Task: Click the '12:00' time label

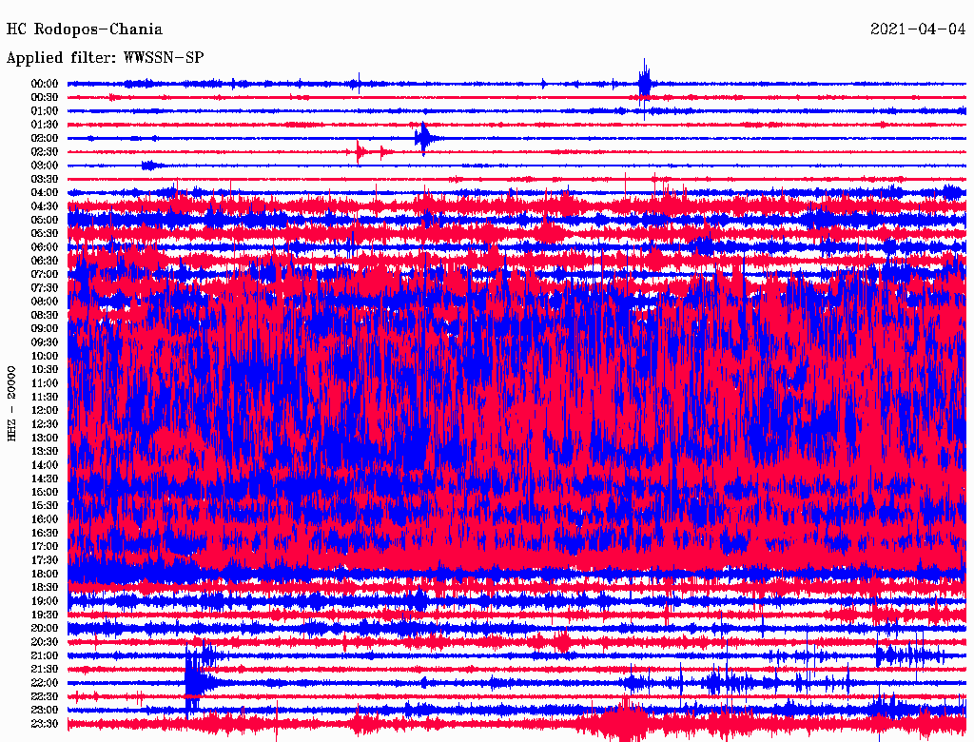Action: [44, 411]
